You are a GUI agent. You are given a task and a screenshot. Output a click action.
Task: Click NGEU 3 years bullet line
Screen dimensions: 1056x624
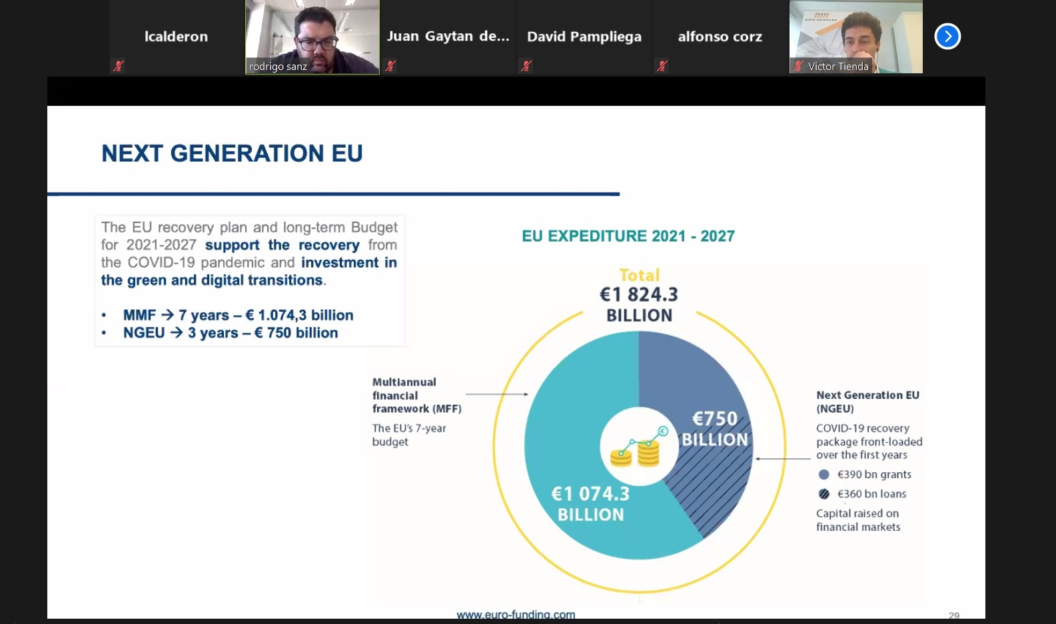click(x=231, y=332)
